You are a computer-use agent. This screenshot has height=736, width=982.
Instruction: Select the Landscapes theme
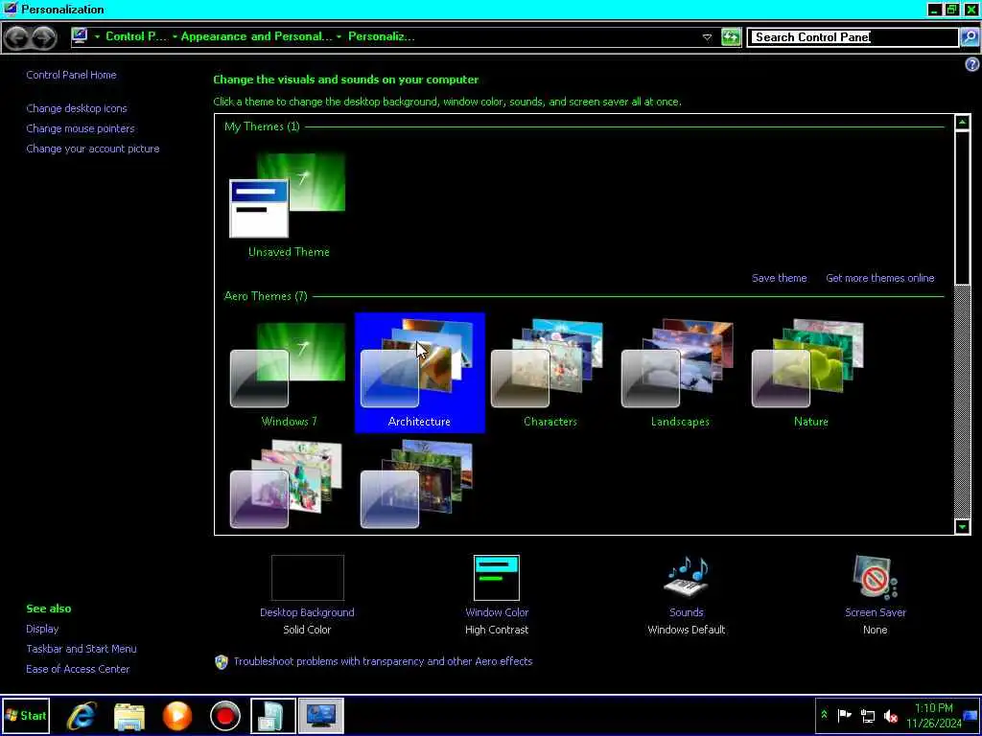tap(680, 375)
